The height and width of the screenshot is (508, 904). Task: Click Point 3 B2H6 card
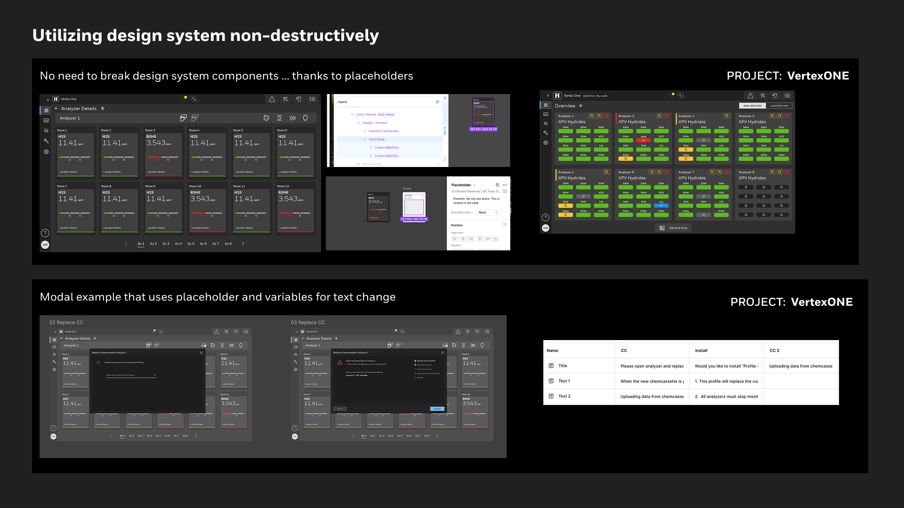163,151
